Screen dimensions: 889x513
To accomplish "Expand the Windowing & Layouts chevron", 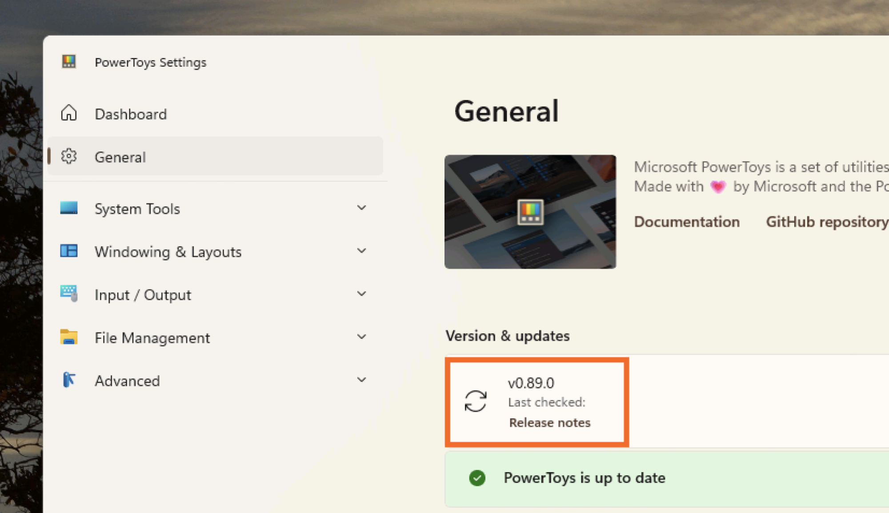I will 362,251.
